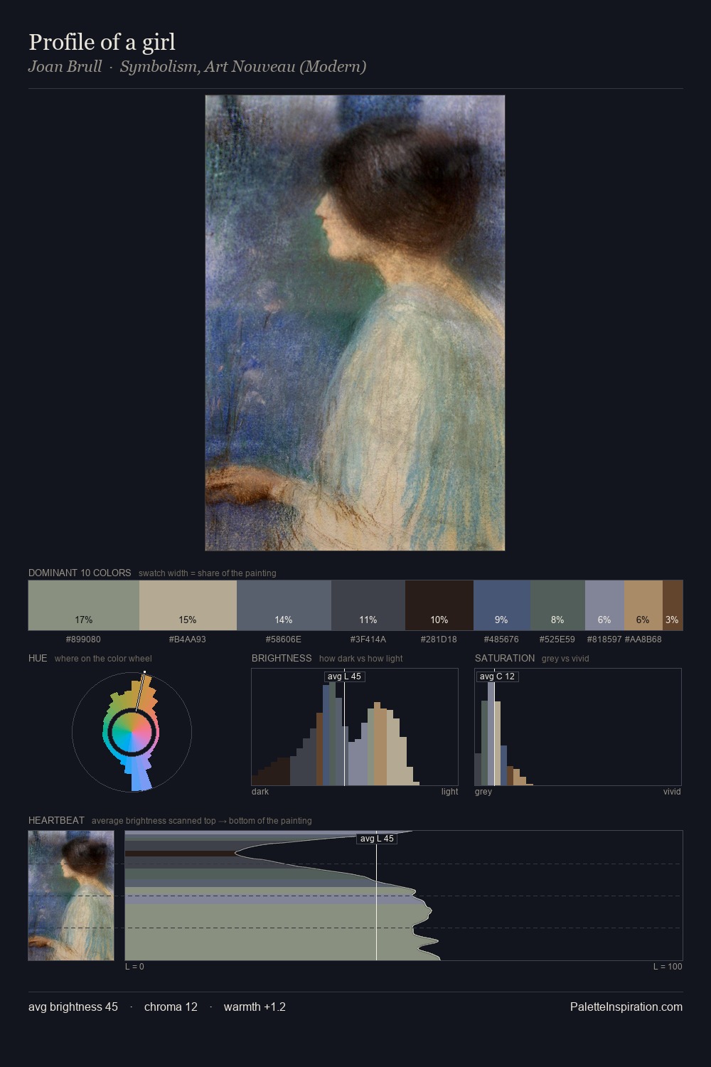
Task: Click the 'avg L 45' brightness histogram label
Action: [345, 676]
